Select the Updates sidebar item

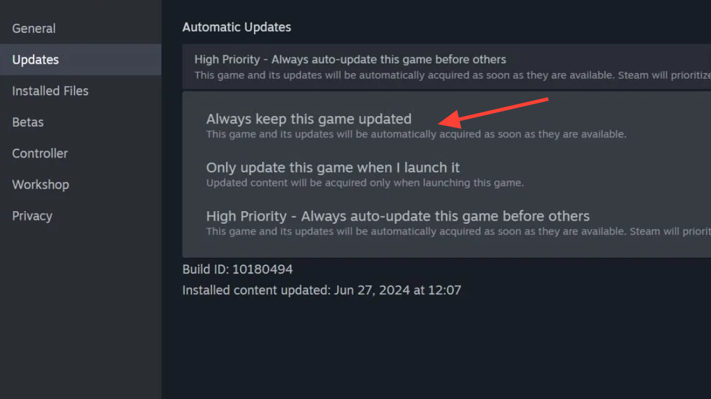click(81, 59)
